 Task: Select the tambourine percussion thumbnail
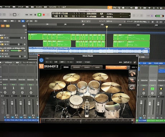tap(132, 87)
